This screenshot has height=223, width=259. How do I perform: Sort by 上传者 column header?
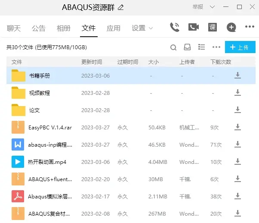(x=187, y=62)
